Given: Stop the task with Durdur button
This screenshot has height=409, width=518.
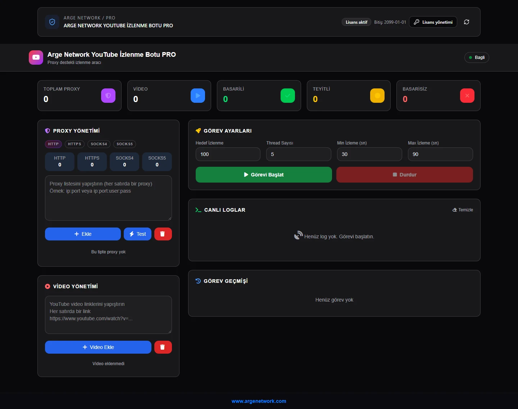Looking at the screenshot, I should [x=405, y=175].
